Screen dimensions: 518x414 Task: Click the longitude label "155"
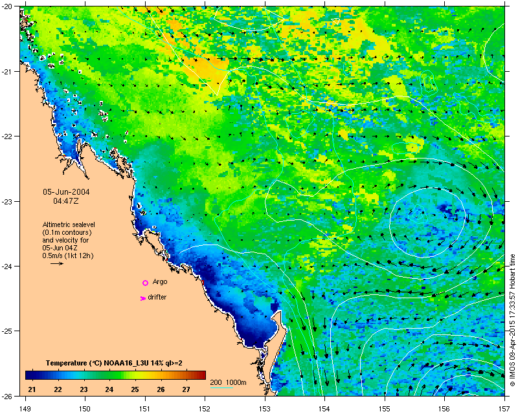385,409
